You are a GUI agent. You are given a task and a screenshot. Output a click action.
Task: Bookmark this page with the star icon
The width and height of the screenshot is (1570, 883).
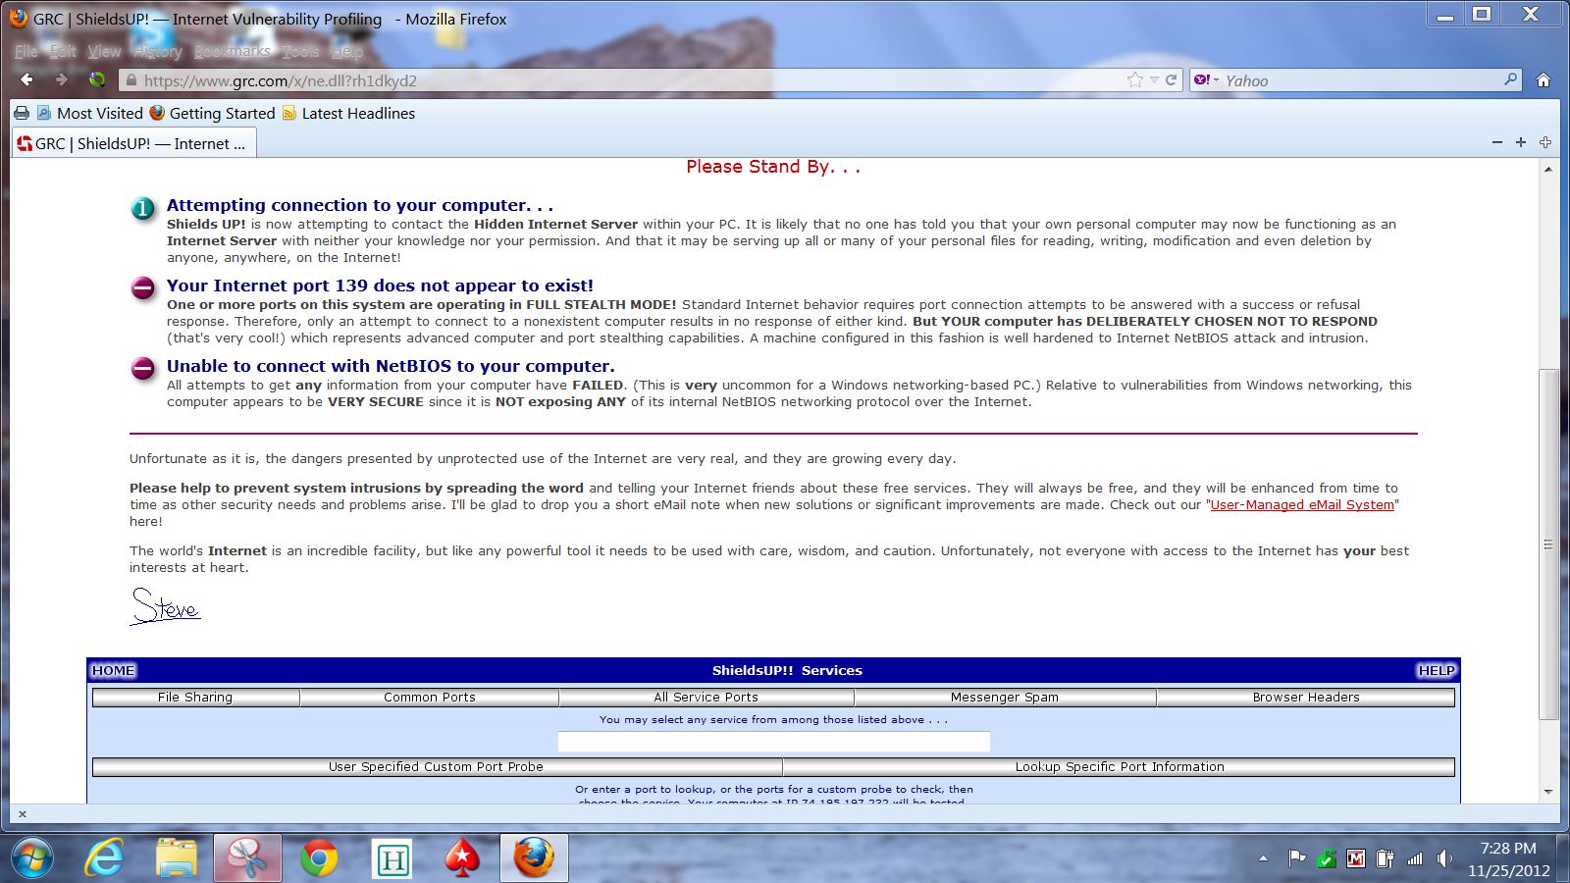pos(1135,80)
